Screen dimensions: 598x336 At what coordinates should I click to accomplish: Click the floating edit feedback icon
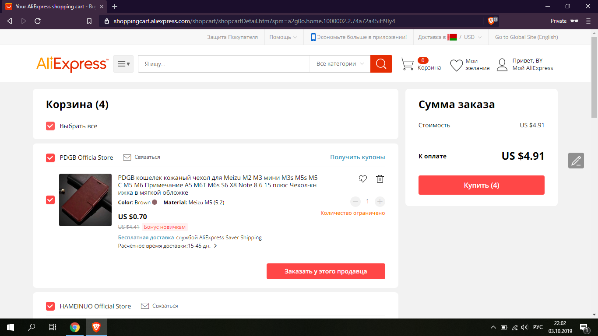click(x=576, y=161)
